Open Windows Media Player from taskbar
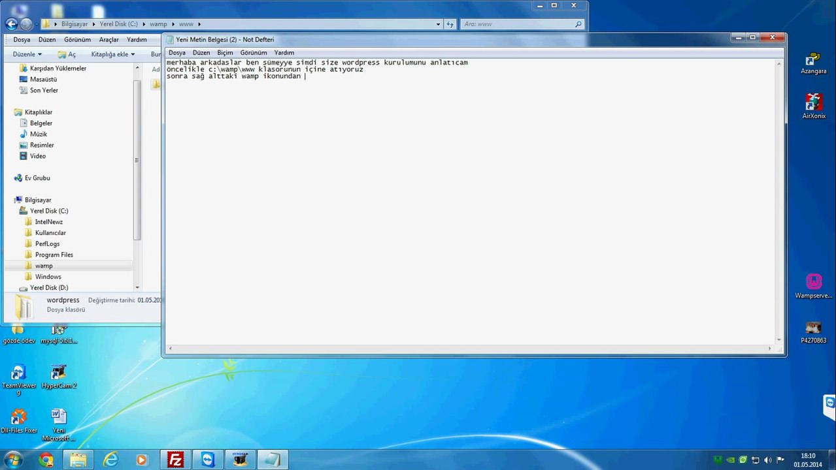This screenshot has width=836, height=470. (142, 460)
